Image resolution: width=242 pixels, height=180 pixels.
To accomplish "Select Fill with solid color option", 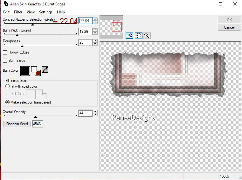I will tap(7, 86).
